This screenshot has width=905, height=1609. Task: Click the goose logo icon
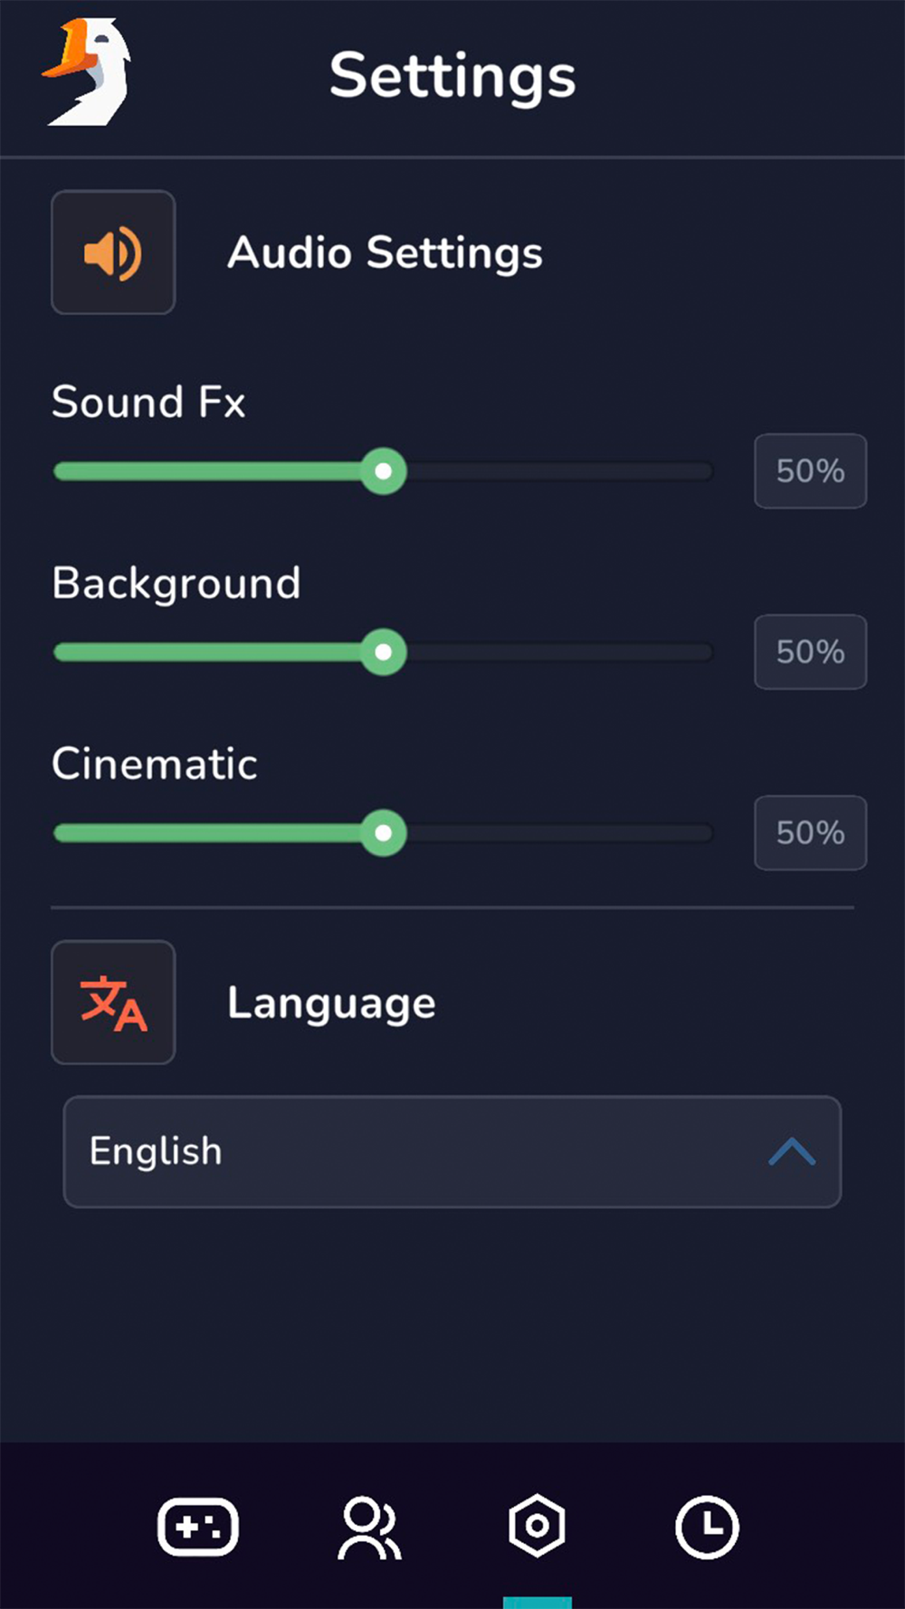coord(88,72)
